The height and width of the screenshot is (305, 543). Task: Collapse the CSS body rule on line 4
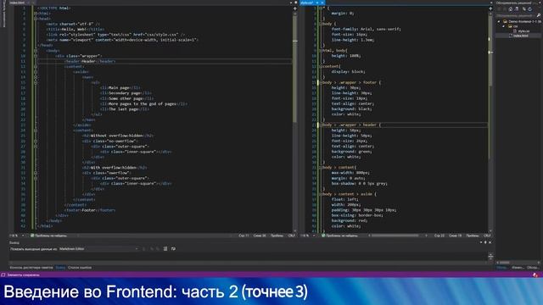coord(321,24)
